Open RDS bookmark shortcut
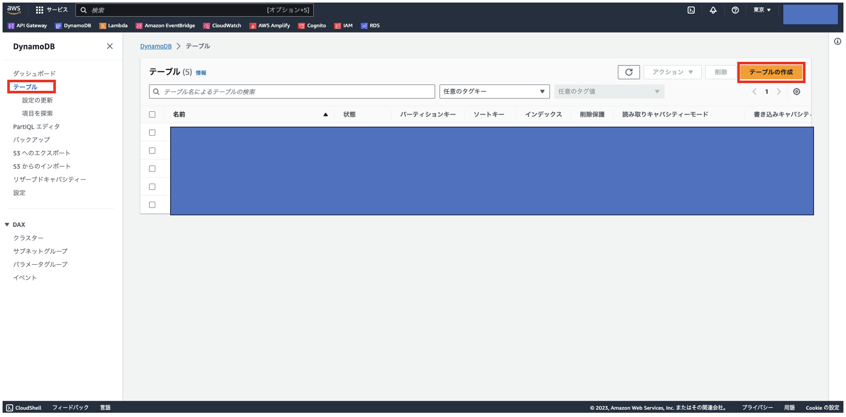Image resolution: width=846 pixels, height=417 pixels. point(370,26)
